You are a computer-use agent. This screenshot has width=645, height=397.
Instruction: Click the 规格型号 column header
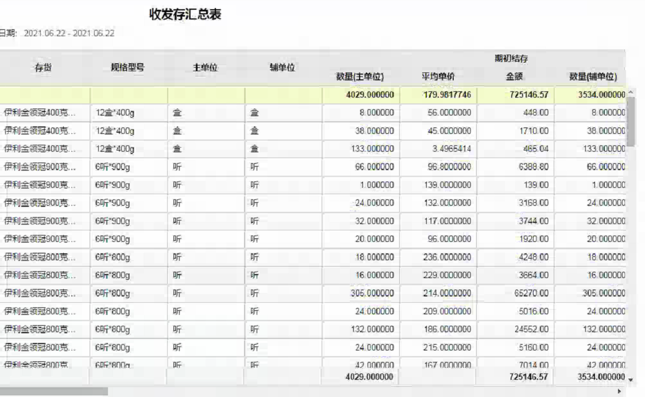(128, 67)
